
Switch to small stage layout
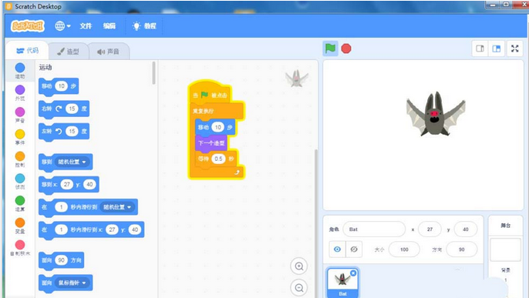[480, 49]
